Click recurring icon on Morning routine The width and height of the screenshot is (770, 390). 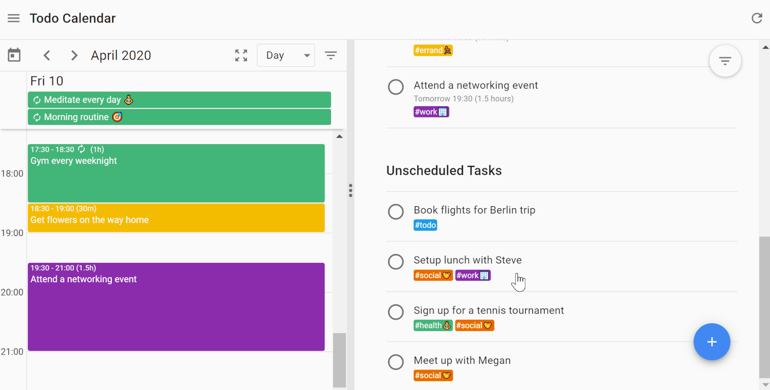pyautogui.click(x=37, y=118)
